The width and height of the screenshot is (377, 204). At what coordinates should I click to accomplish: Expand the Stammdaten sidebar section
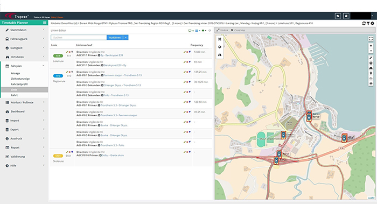coord(24,30)
